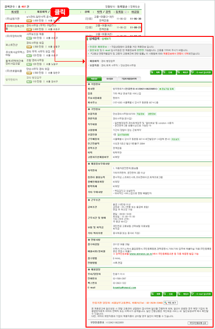Click the 관심기업 등록 favorite company badge
The image size is (215, 329).
[167, 89]
